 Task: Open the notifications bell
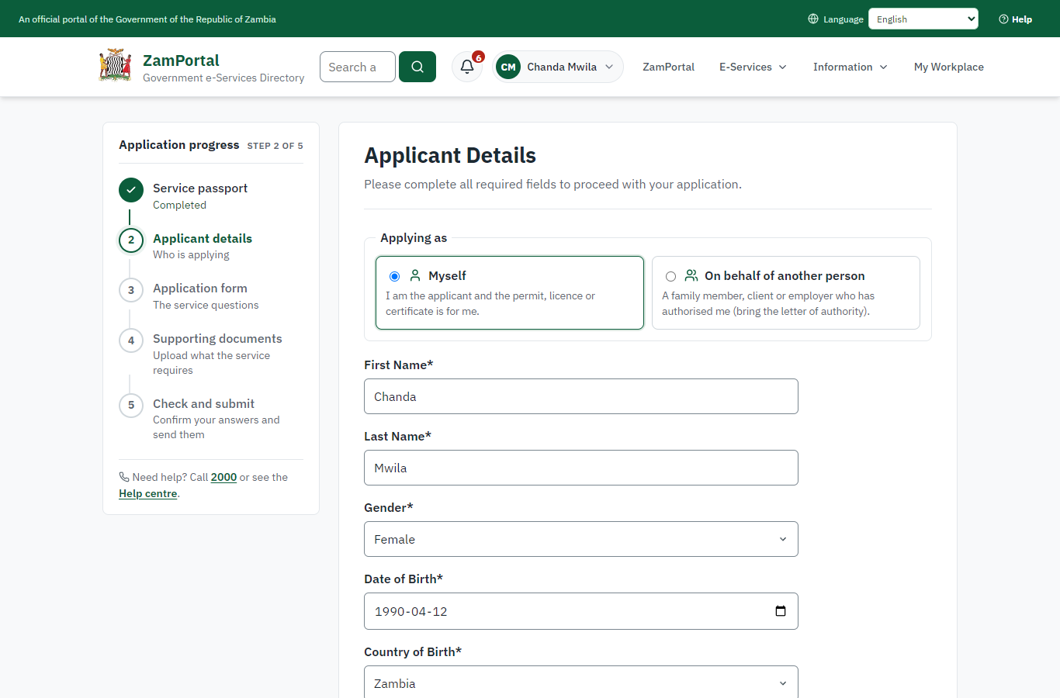click(x=467, y=67)
